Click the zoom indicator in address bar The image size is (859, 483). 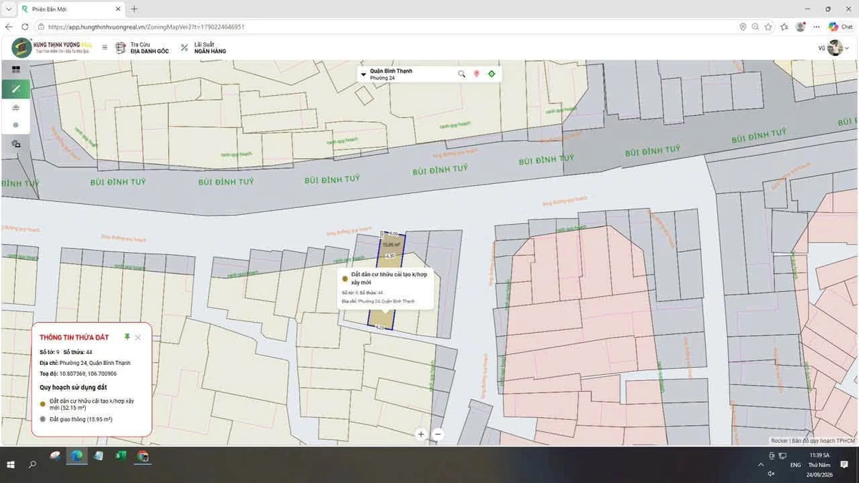click(754, 26)
